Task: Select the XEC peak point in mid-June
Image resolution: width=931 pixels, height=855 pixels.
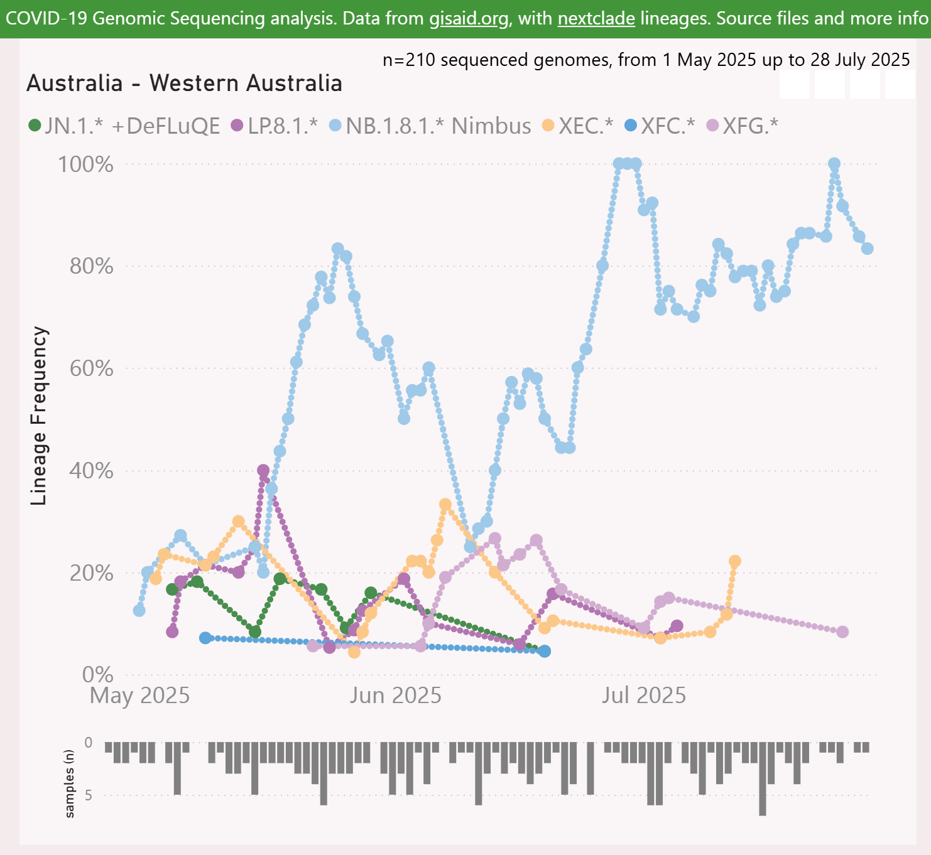Action: tap(445, 505)
